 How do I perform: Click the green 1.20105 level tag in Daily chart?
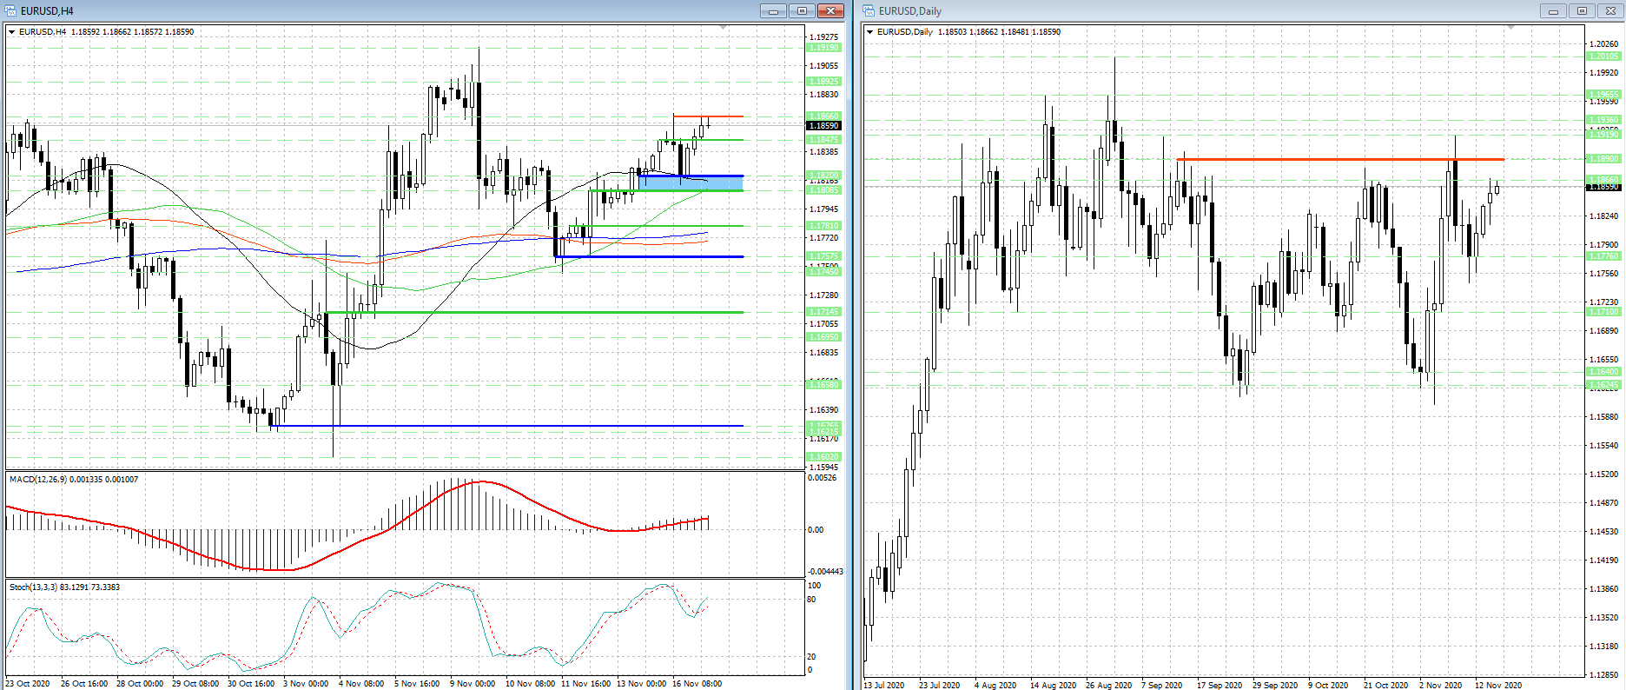pyautogui.click(x=1603, y=56)
